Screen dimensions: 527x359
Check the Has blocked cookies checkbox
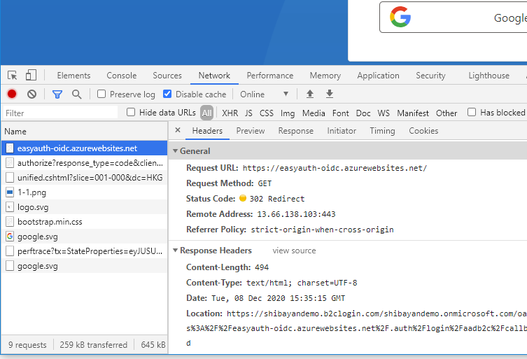coord(472,112)
